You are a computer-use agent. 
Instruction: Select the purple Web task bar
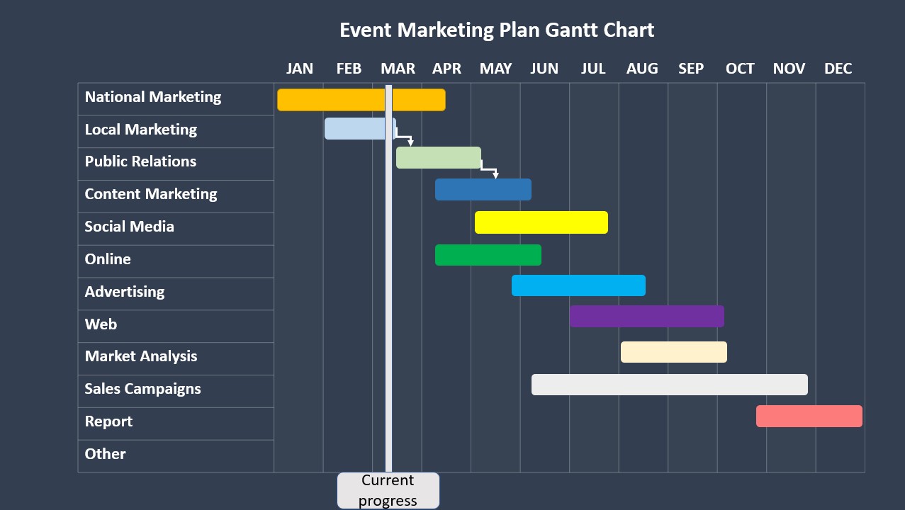tap(646, 316)
